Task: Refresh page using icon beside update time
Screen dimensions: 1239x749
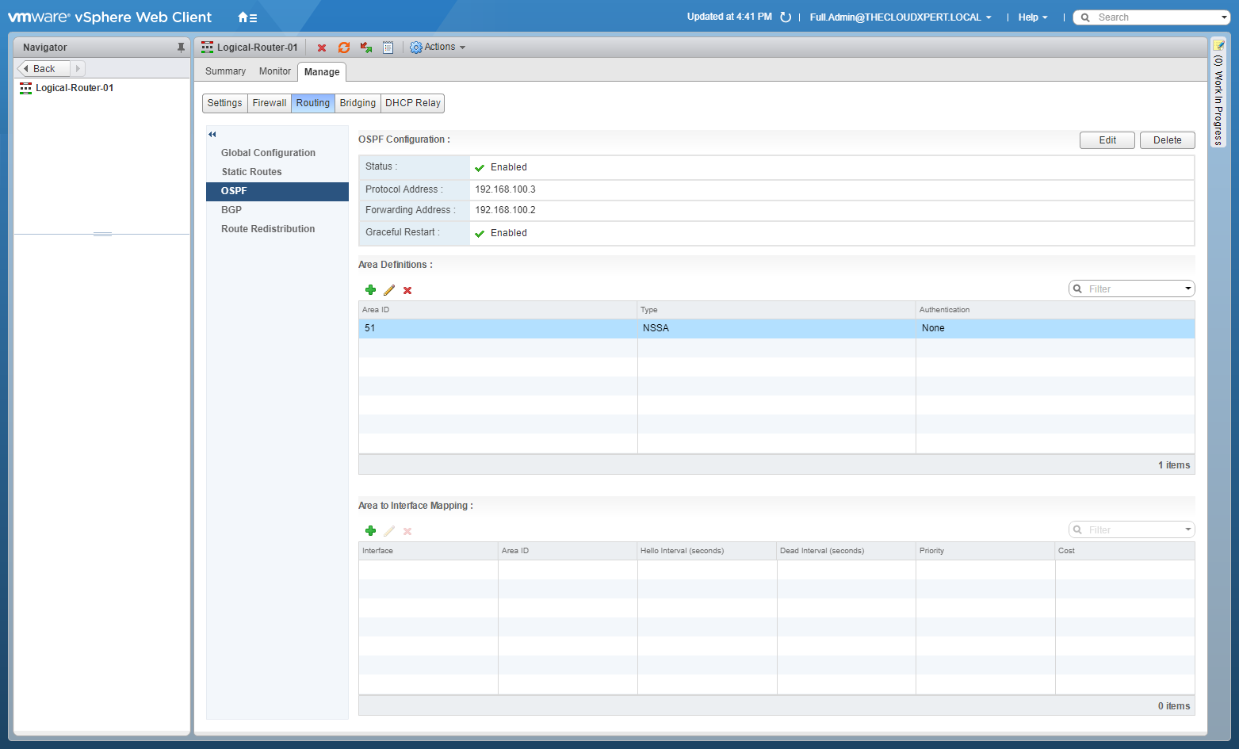Action: pyautogui.click(x=786, y=17)
